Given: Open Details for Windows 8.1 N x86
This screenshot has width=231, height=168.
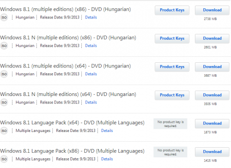Looking at the screenshot, I should click(x=91, y=46).
